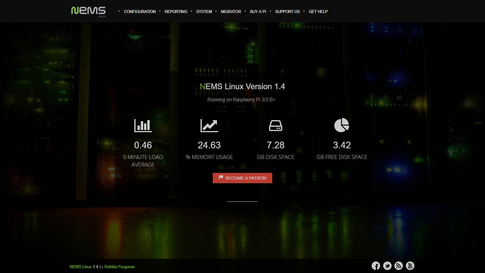
Task: Follow the NEMS Linux footer link
Action: tap(80, 267)
